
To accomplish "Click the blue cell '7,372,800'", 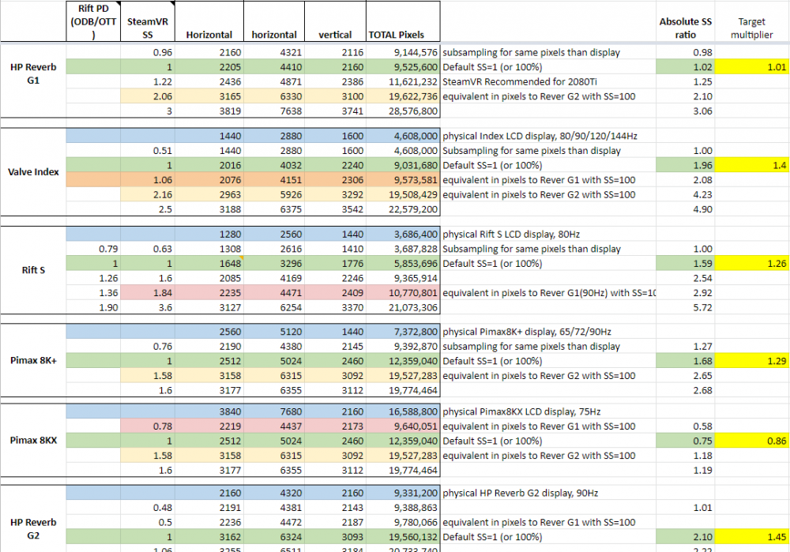I will coord(403,332).
